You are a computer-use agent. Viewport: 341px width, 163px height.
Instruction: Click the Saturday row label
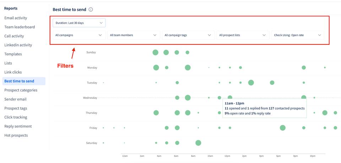point(92,143)
